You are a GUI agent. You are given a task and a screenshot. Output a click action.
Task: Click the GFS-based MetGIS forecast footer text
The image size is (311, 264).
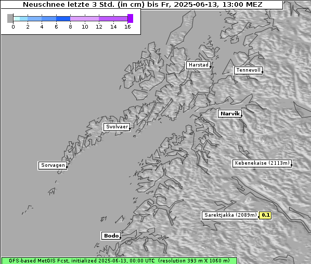[119, 261]
